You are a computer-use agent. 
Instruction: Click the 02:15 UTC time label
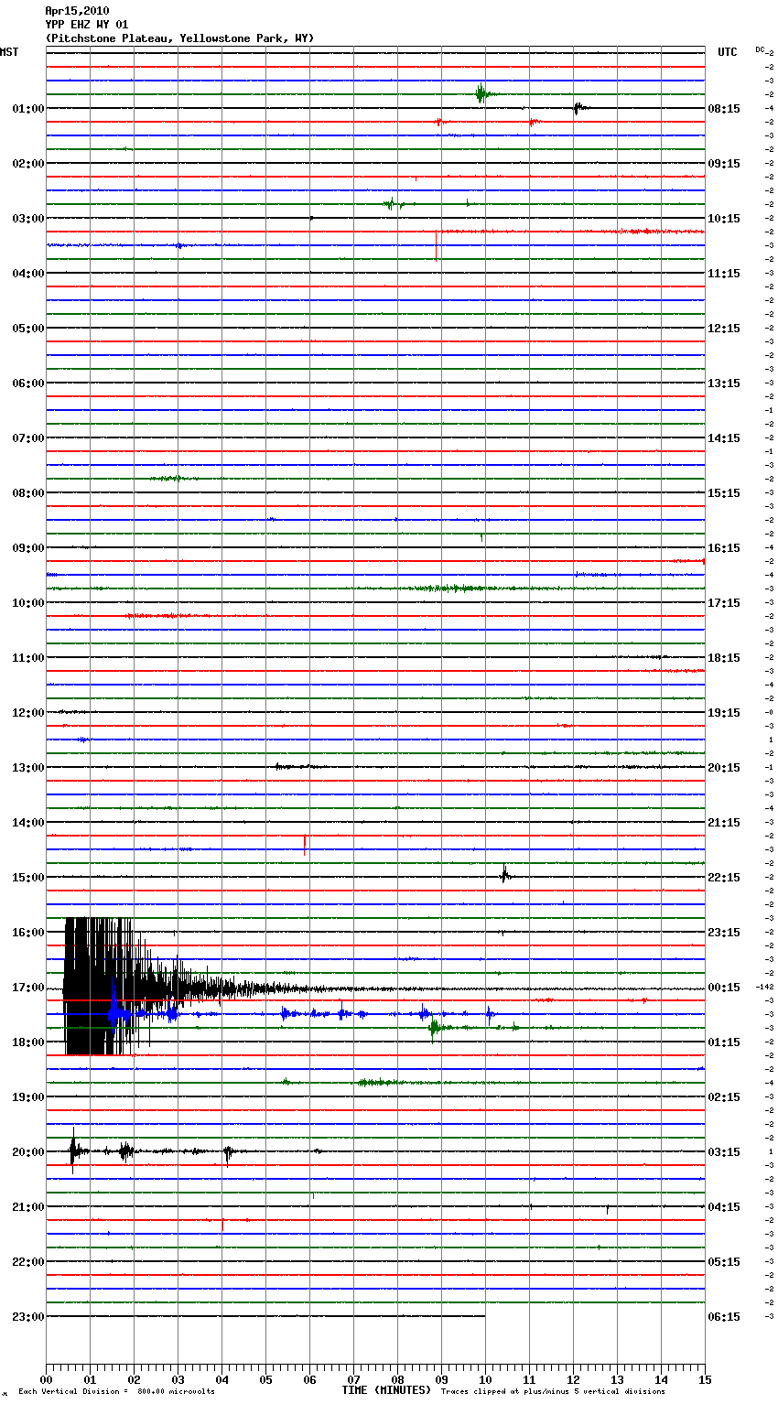pos(724,1097)
